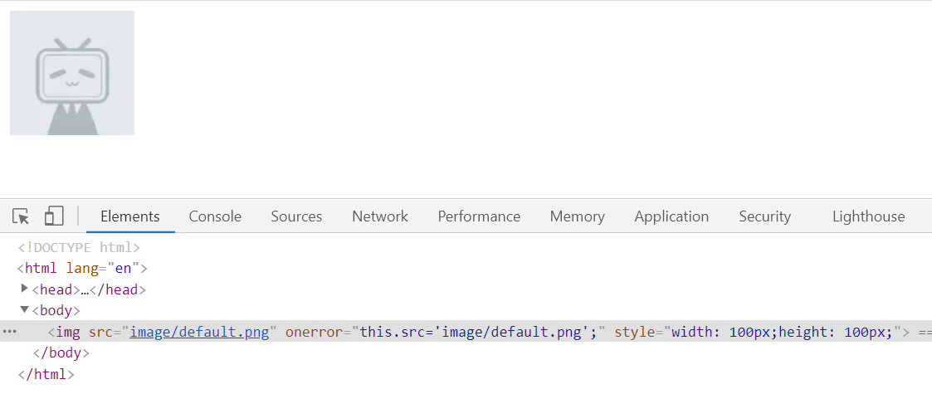Select the closing body tag line

(x=61, y=352)
